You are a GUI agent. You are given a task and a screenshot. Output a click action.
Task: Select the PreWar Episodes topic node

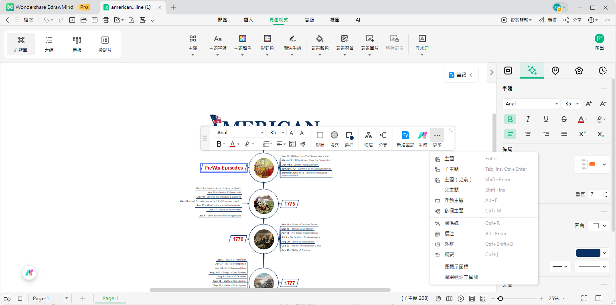pos(224,168)
